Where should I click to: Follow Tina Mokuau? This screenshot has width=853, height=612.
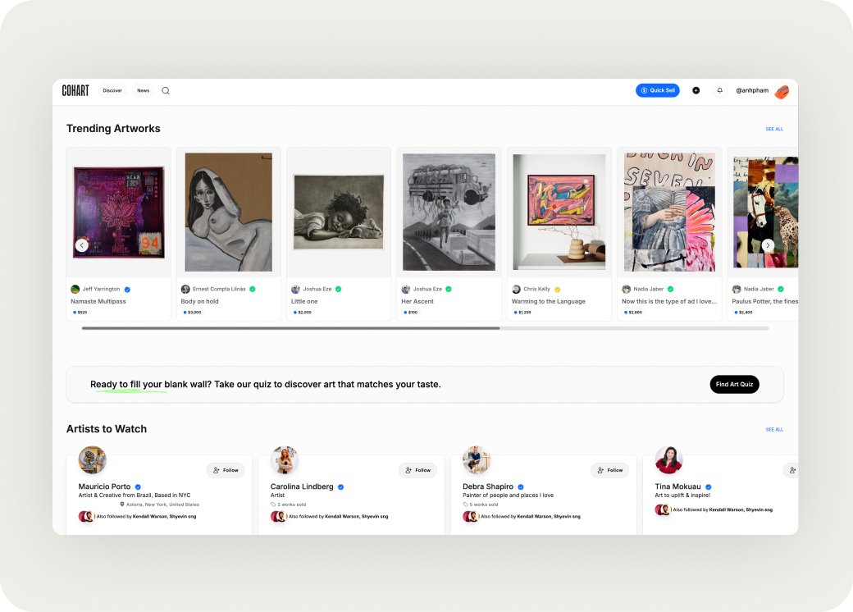click(791, 470)
